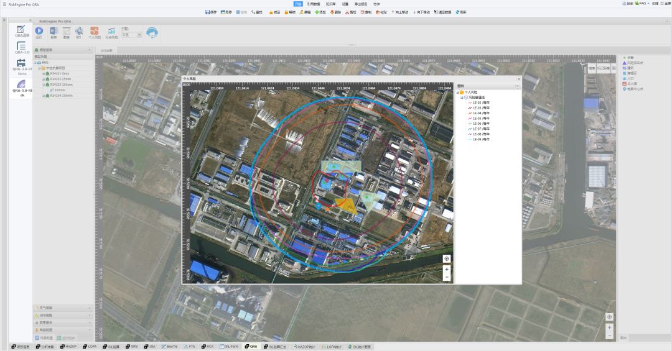The height and width of the screenshot is (351, 672).
Task: Select the QRA-3.0-Risk sidebar module
Action: (x=22, y=87)
